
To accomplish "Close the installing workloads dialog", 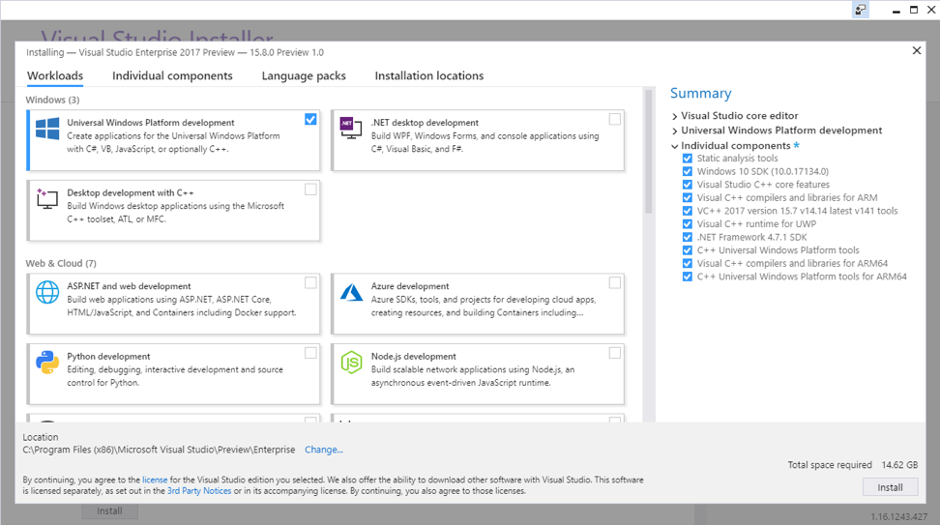I will click(x=917, y=51).
